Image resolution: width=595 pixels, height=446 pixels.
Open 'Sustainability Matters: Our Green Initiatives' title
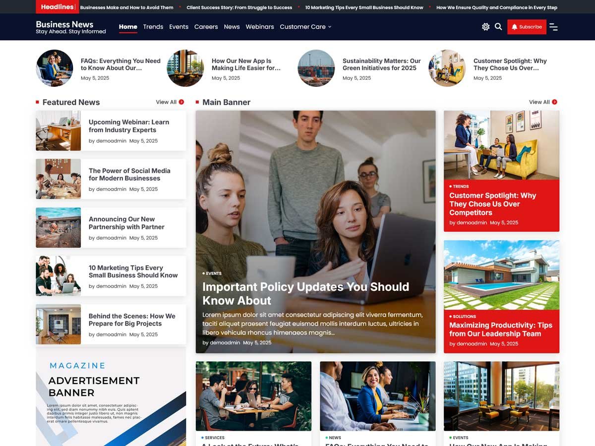(x=381, y=64)
